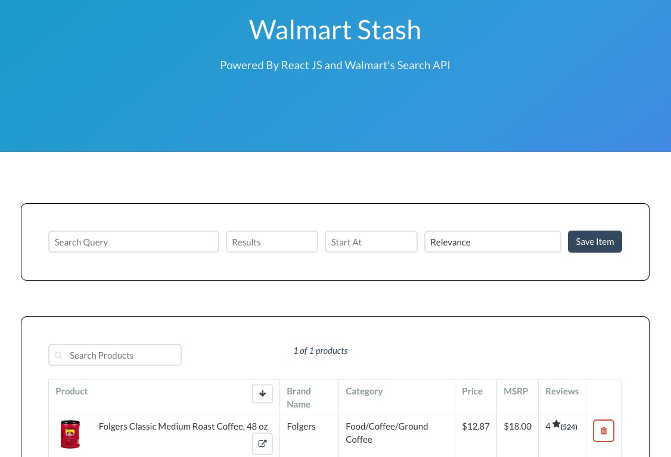Open Folgers product external link icon
Screen dimensions: 671x457
[262, 444]
